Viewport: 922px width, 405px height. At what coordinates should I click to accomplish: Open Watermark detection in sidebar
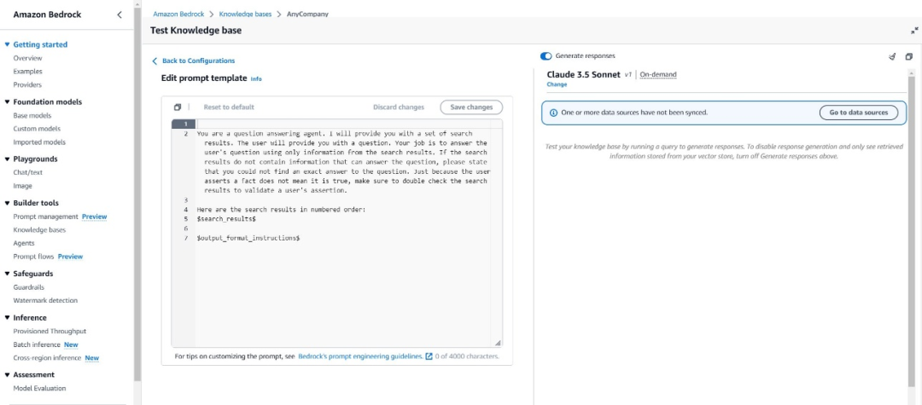[x=45, y=300]
